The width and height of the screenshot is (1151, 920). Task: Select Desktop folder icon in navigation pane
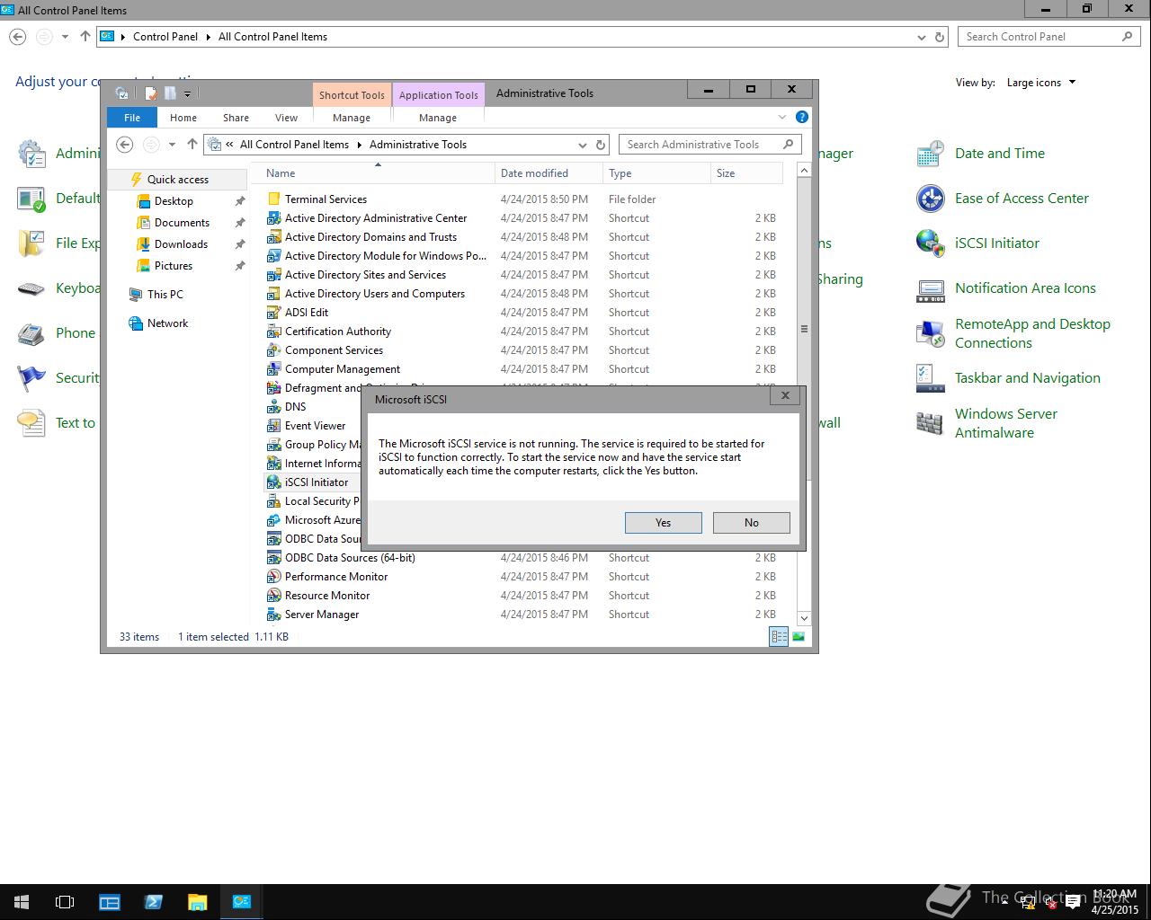pyautogui.click(x=144, y=201)
